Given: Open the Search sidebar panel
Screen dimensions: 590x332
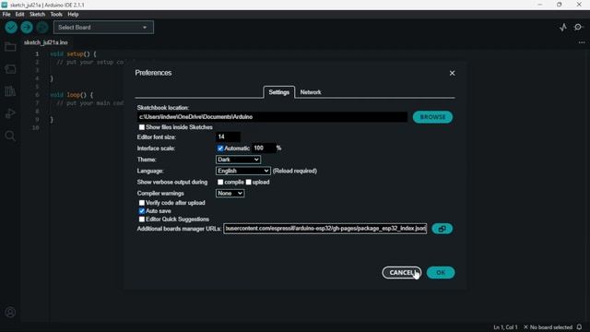Looking at the screenshot, I should point(10,136).
